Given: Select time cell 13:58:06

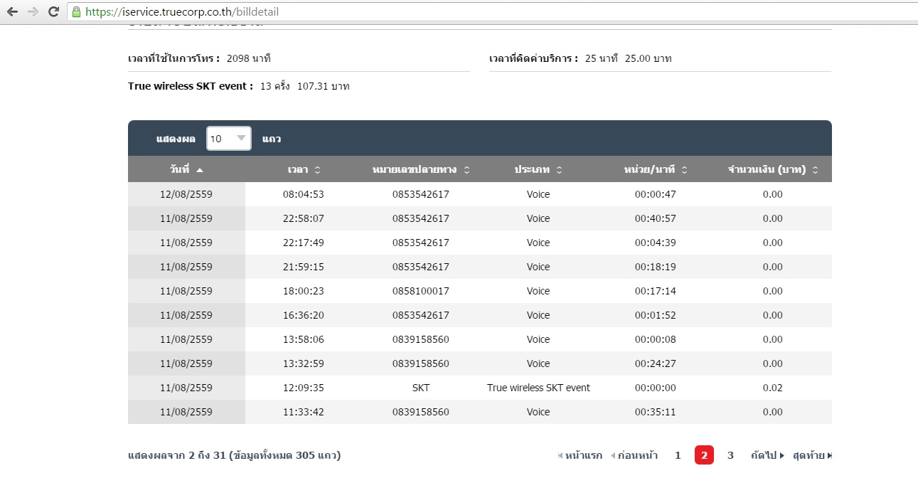Looking at the screenshot, I should (x=304, y=339).
